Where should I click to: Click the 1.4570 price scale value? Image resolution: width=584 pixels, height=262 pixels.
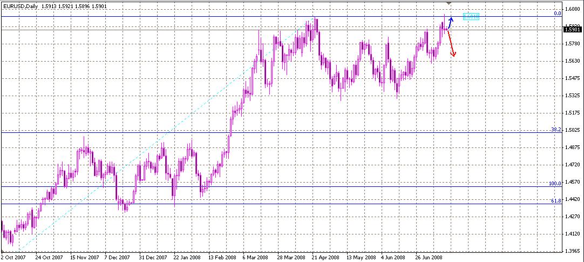click(x=573, y=182)
